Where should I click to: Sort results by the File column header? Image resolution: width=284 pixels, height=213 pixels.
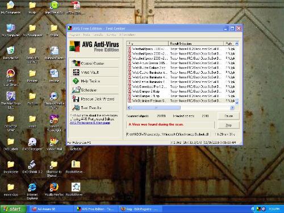[148, 44]
